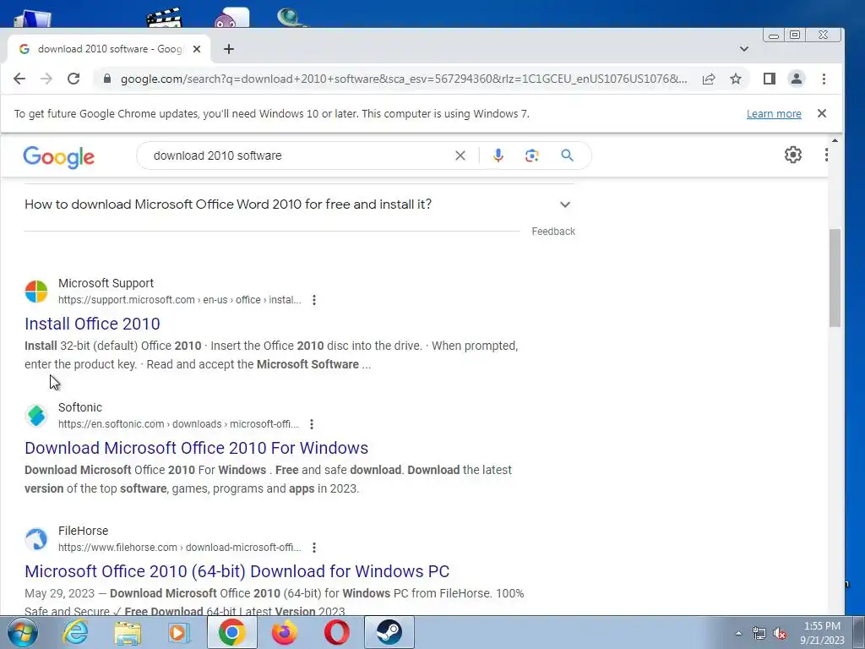Viewport: 865px width, 649px height.
Task: Open more options for Softonic result
Action: pyautogui.click(x=312, y=424)
